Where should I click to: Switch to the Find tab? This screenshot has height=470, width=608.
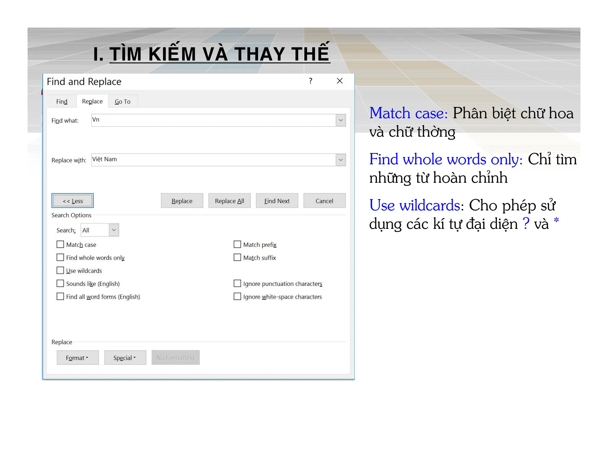[x=62, y=102]
